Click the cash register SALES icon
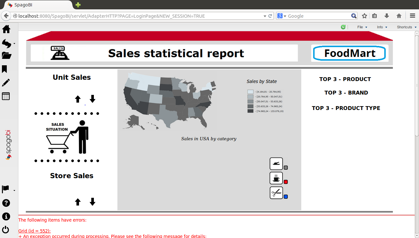The image size is (419, 238). coord(60,53)
